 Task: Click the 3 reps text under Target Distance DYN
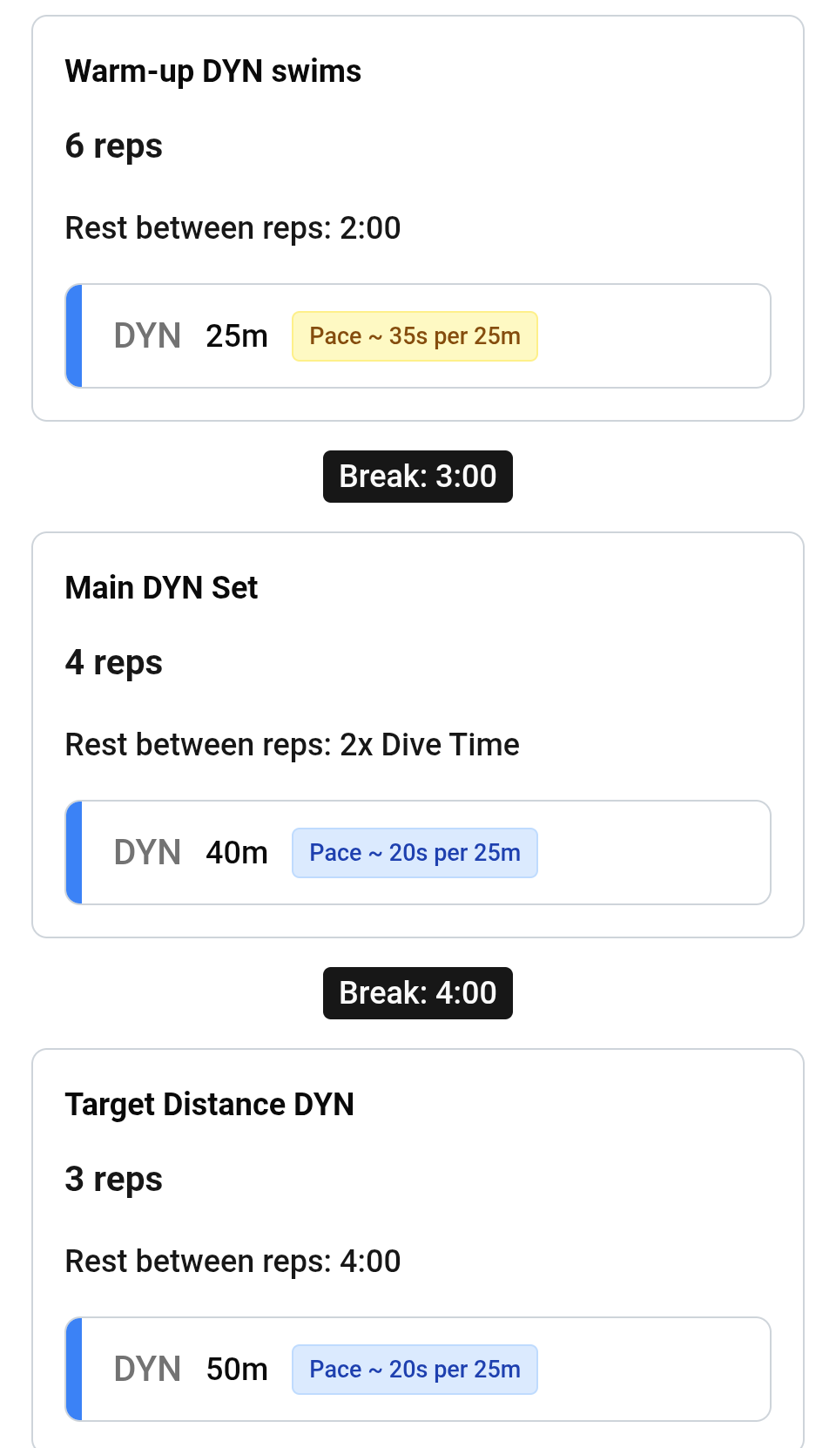click(x=113, y=1179)
